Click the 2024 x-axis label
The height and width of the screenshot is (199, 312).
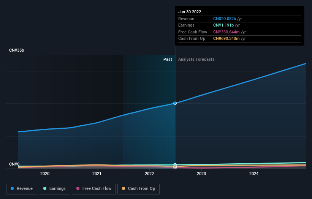[254, 174]
